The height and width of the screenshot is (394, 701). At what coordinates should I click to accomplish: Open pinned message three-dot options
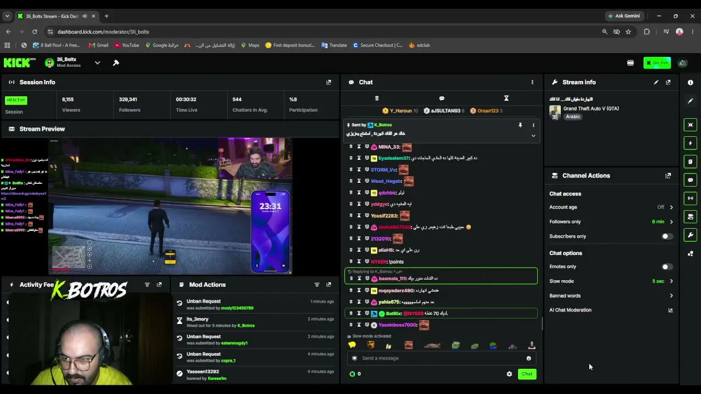(533, 125)
